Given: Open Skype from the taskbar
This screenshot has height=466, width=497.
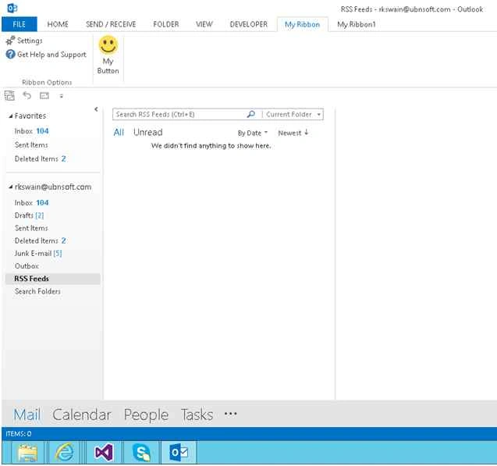Looking at the screenshot, I should pos(141,452).
